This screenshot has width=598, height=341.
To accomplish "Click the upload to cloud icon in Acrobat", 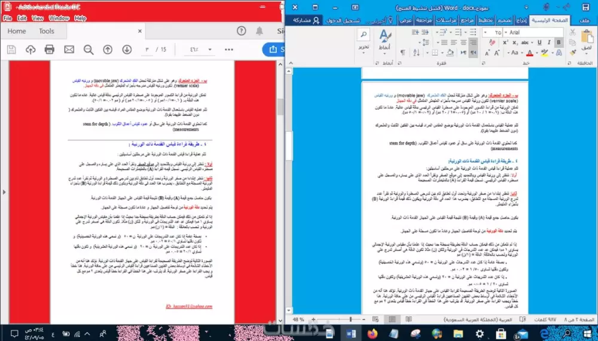I will 30,49.
